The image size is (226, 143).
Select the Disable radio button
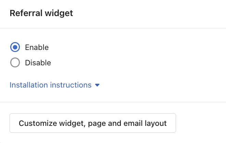15,63
